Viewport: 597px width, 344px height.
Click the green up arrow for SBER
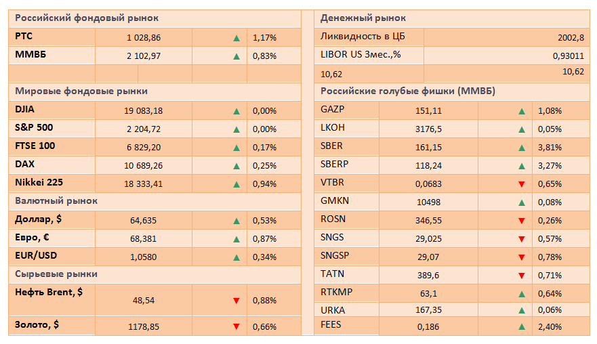click(x=521, y=148)
